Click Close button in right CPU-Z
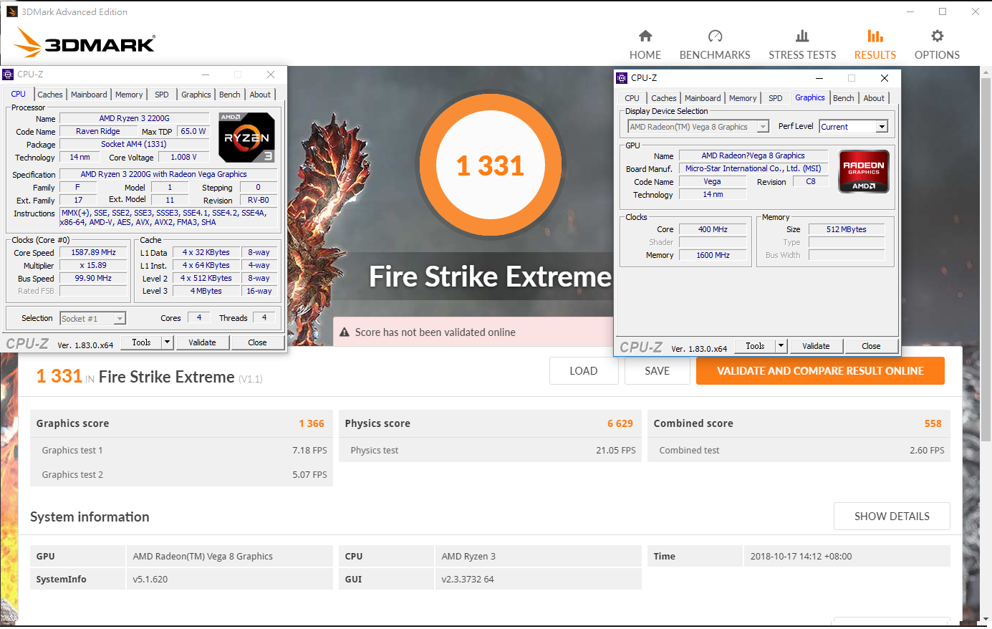This screenshot has height=629, width=992. point(871,346)
